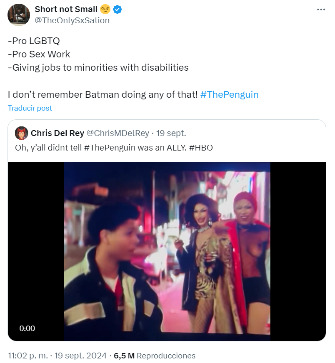Click the "-Pro LGBTQ" post line

[34, 41]
